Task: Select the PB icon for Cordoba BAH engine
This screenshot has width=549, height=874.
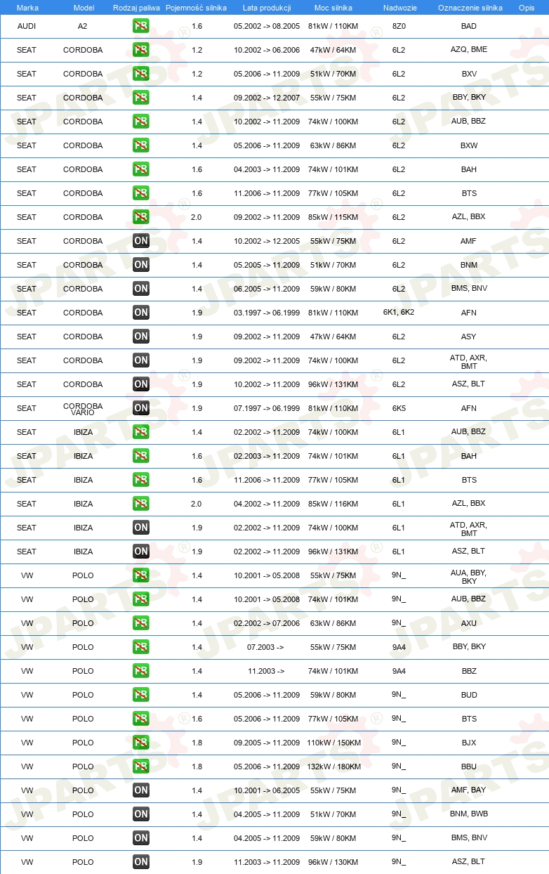Action: pos(141,169)
